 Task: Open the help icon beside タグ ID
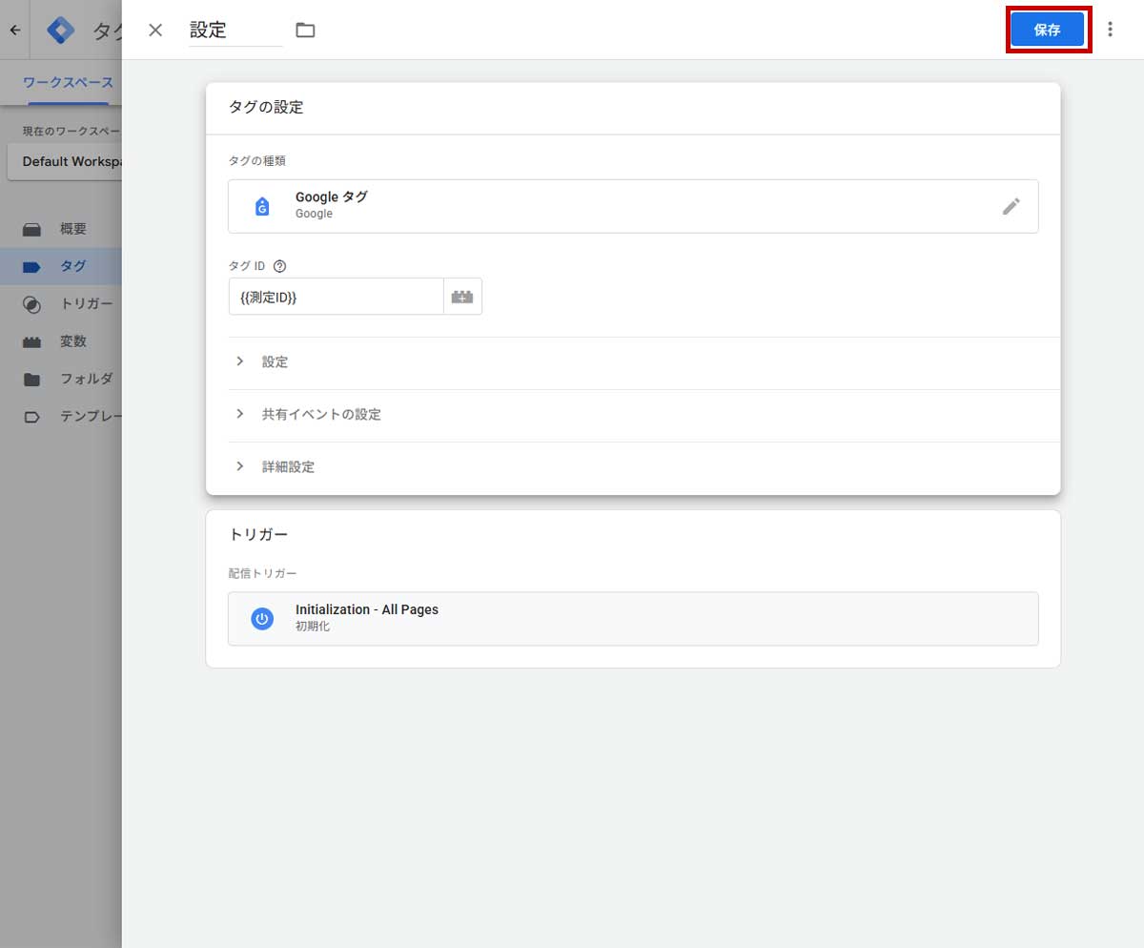click(279, 266)
